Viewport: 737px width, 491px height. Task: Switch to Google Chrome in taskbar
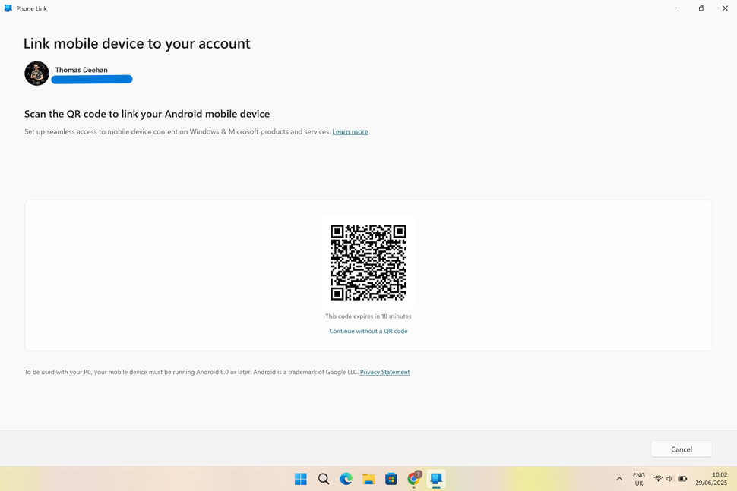(413, 478)
